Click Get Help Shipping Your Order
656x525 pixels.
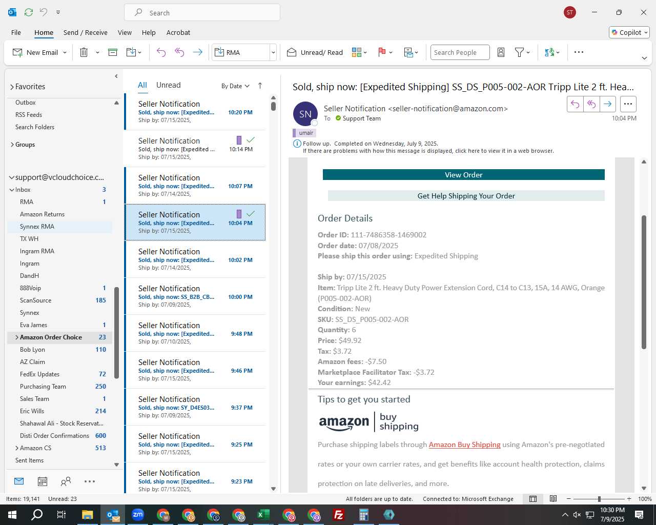pyautogui.click(x=466, y=196)
